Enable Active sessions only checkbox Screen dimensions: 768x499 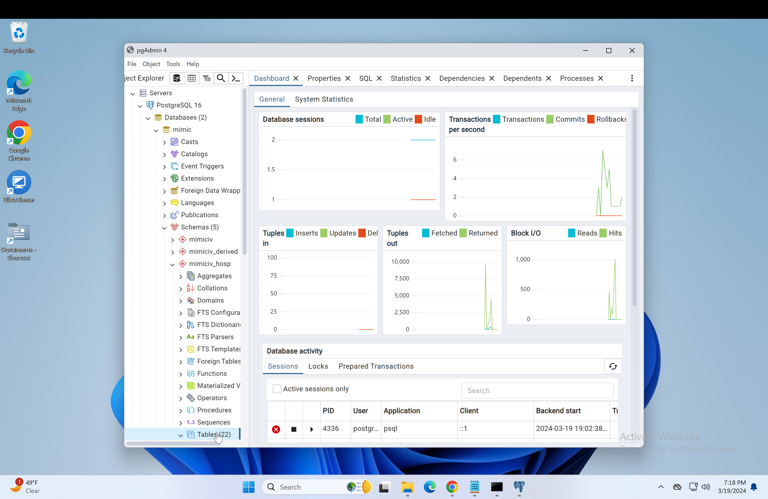click(277, 389)
